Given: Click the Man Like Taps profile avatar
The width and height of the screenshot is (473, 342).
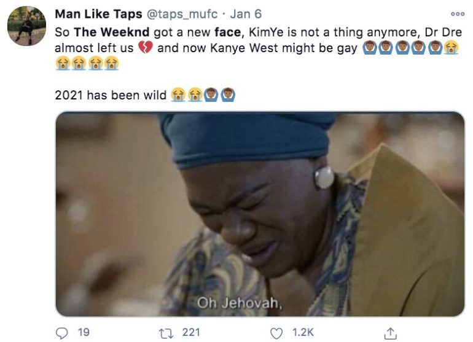Looking at the screenshot, I should tap(26, 26).
